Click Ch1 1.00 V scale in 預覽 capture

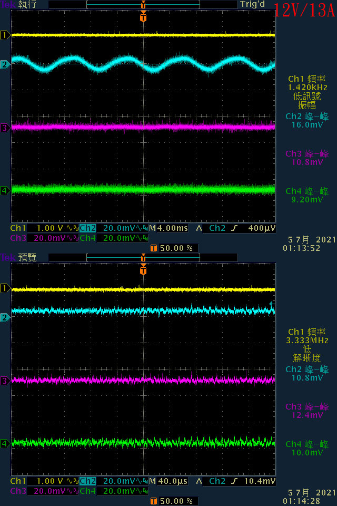click(45, 481)
